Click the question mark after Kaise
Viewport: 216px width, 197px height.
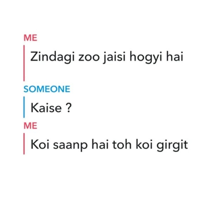tap(68, 108)
